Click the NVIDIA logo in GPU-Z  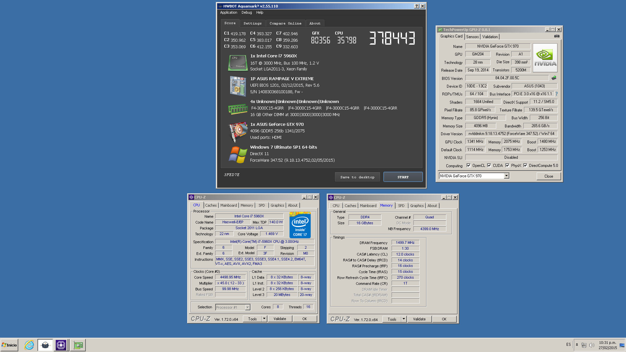click(x=545, y=58)
